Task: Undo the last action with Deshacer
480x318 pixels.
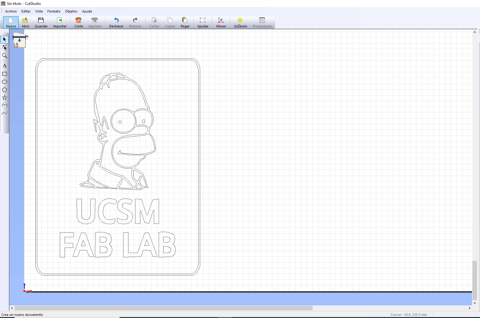Action: tap(117, 23)
